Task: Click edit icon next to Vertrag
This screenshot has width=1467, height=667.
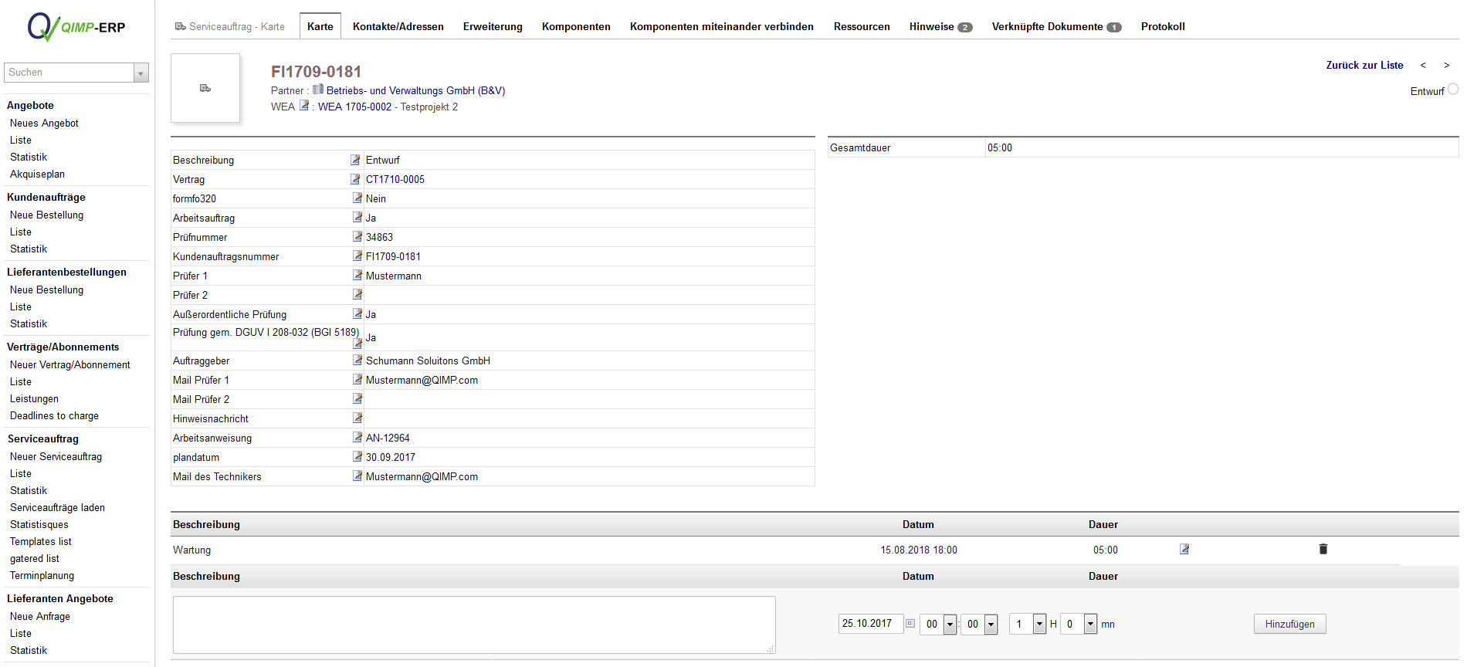Action: pyautogui.click(x=355, y=179)
